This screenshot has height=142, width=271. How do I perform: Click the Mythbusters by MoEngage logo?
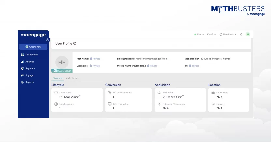[x=238, y=10]
